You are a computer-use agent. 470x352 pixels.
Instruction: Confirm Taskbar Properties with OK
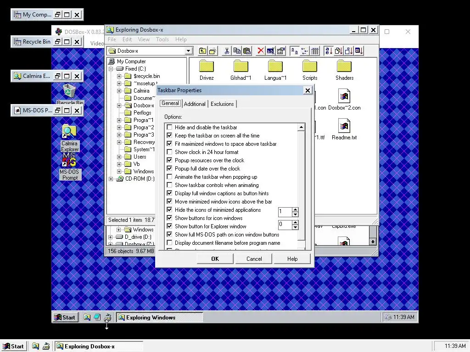coord(215,259)
